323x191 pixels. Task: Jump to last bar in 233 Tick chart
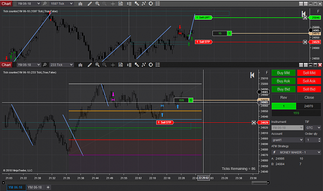(252, 75)
